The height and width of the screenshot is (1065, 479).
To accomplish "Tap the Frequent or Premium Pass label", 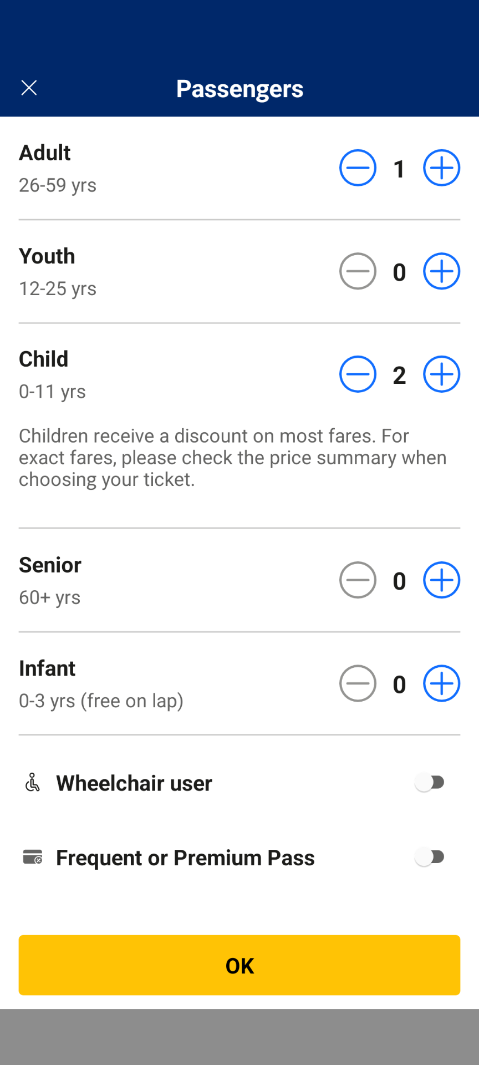I will point(185,858).
